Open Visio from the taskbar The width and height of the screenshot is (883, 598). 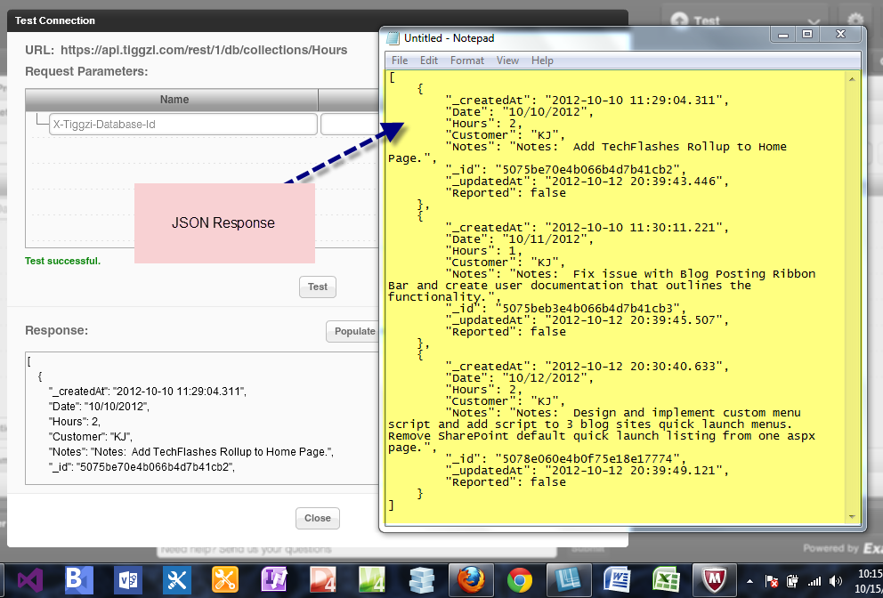click(127, 580)
